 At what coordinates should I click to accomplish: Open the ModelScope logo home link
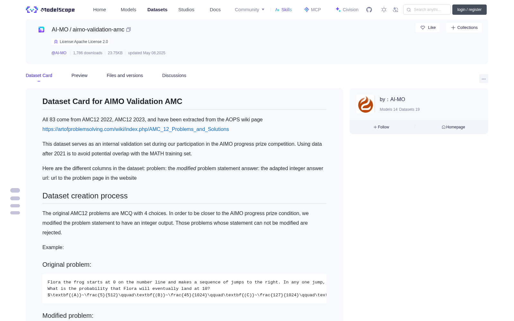tap(50, 10)
